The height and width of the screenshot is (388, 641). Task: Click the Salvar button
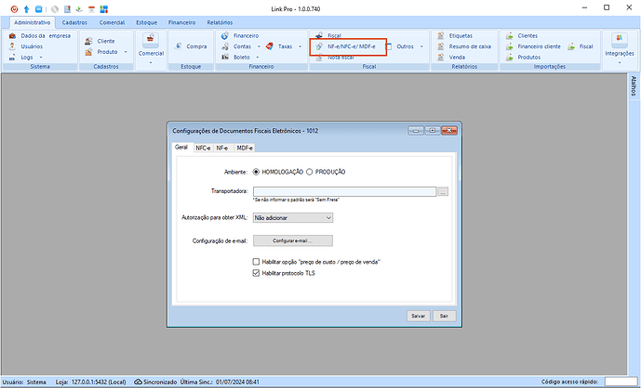[420, 316]
